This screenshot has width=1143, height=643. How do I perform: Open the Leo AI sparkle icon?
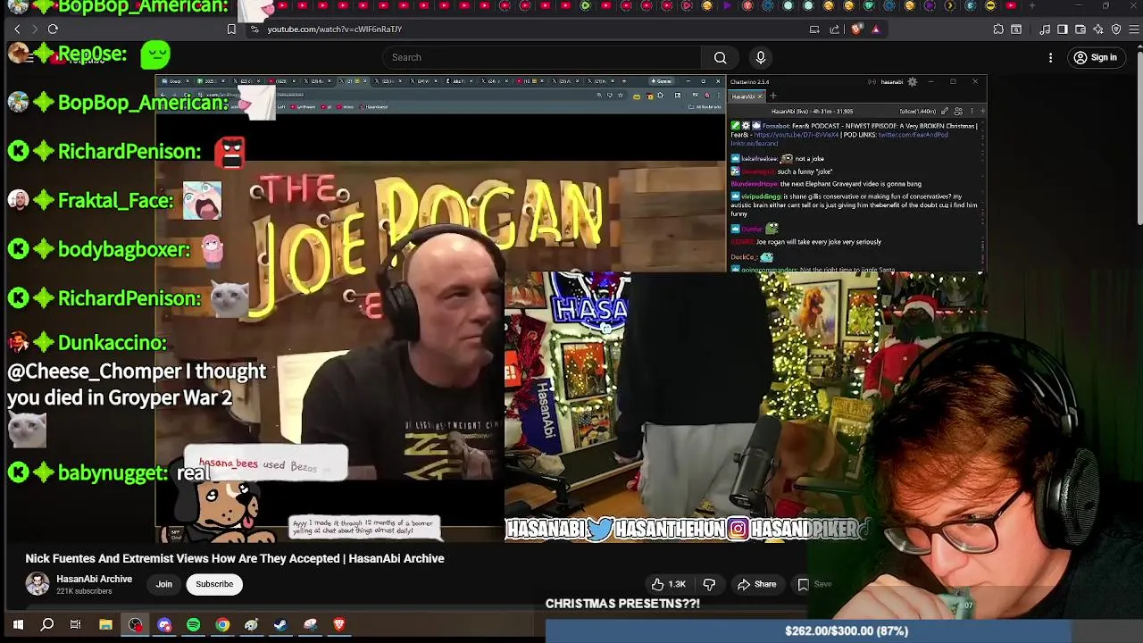pyautogui.click(x=1099, y=29)
